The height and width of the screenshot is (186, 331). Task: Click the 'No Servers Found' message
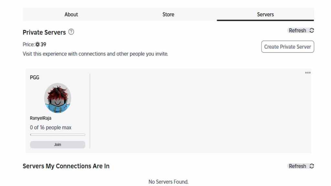(168, 182)
